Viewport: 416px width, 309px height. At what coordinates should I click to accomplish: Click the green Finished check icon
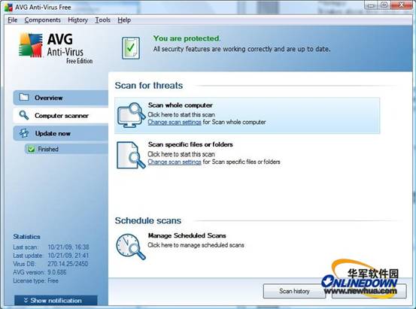(x=32, y=149)
